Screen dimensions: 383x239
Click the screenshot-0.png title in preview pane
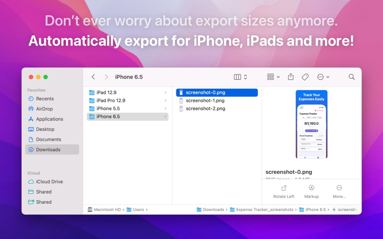pos(289,172)
